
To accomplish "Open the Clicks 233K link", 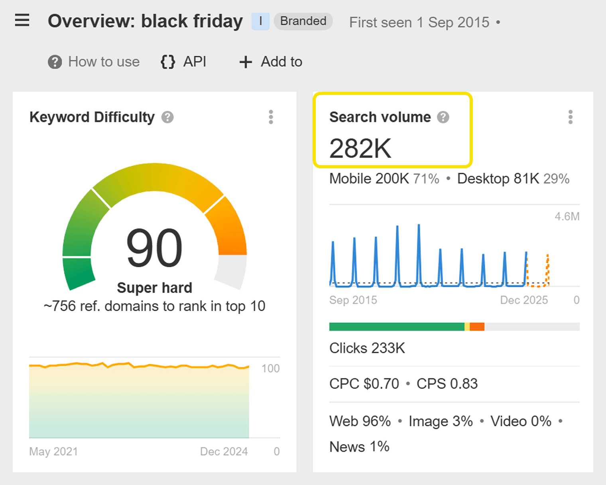I will coord(367,348).
